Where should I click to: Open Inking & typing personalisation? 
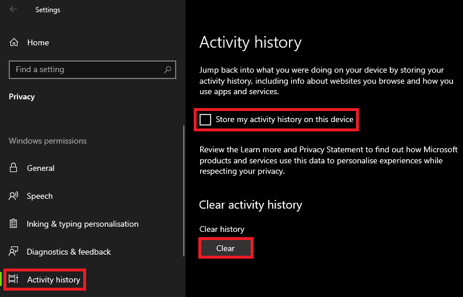(x=83, y=224)
